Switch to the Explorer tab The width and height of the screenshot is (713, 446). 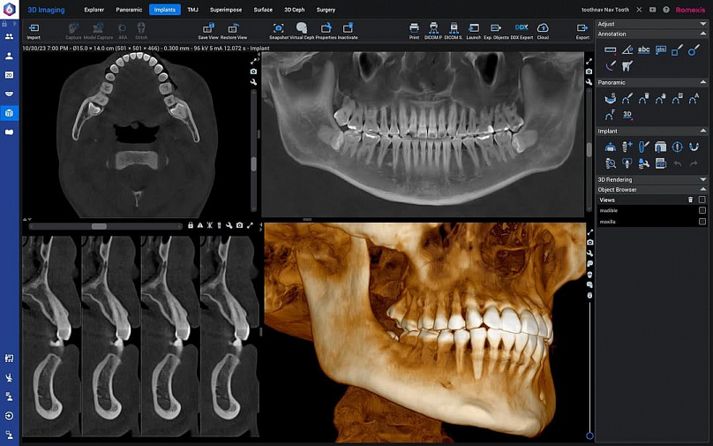[x=94, y=10]
